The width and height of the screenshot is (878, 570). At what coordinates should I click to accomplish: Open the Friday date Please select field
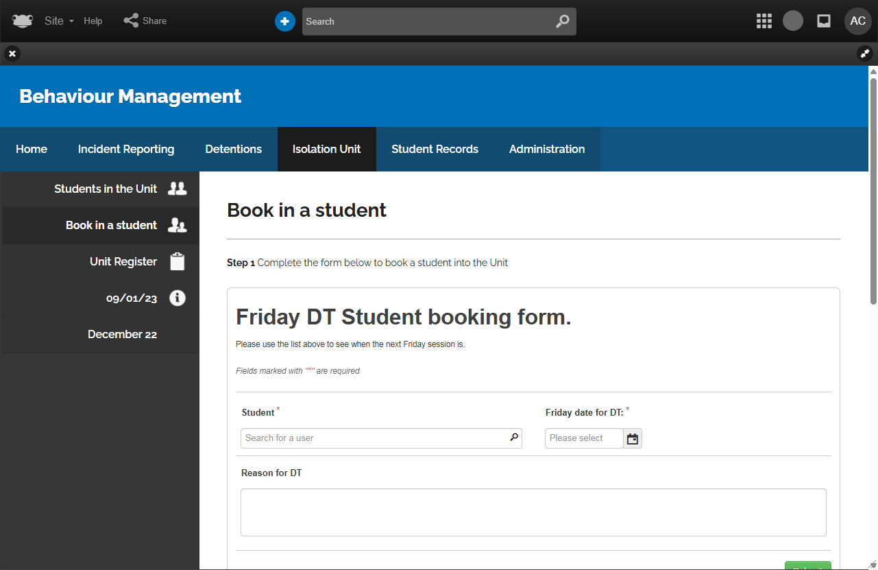pyautogui.click(x=584, y=438)
